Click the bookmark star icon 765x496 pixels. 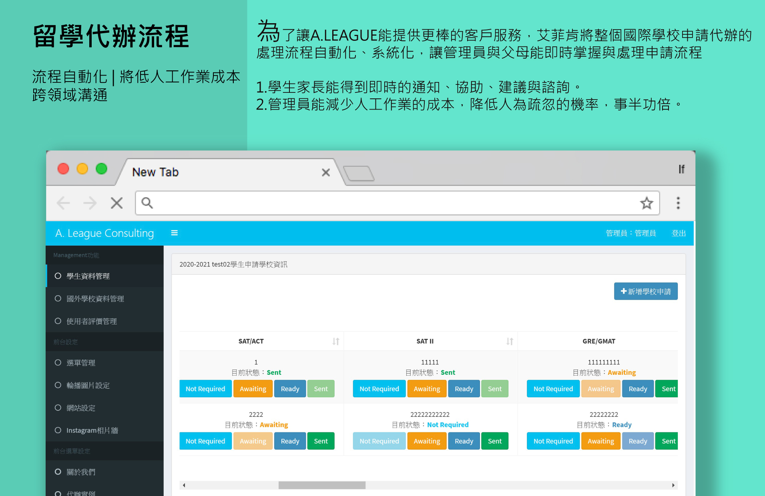(x=646, y=203)
